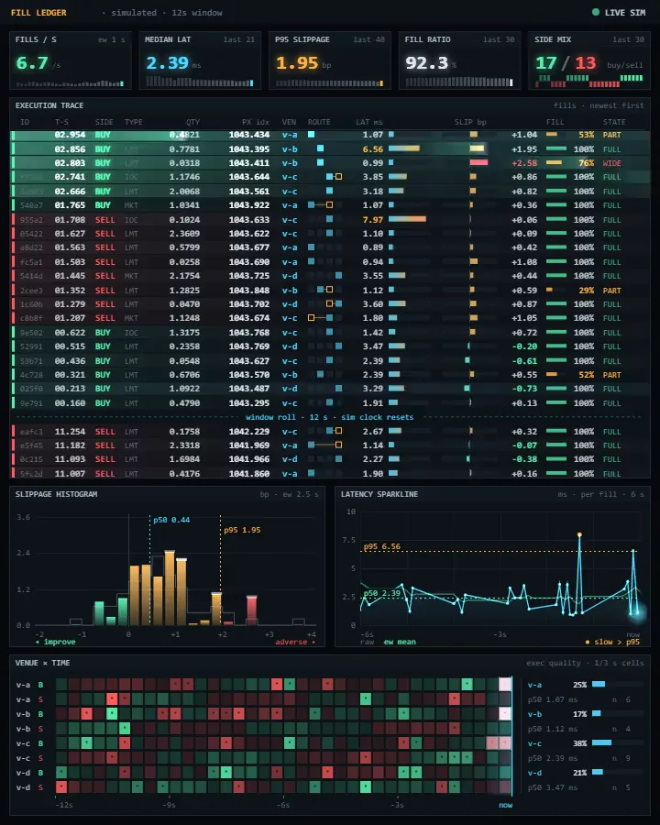Select order ID eafc3
660x825 pixels.
[x=31, y=432]
